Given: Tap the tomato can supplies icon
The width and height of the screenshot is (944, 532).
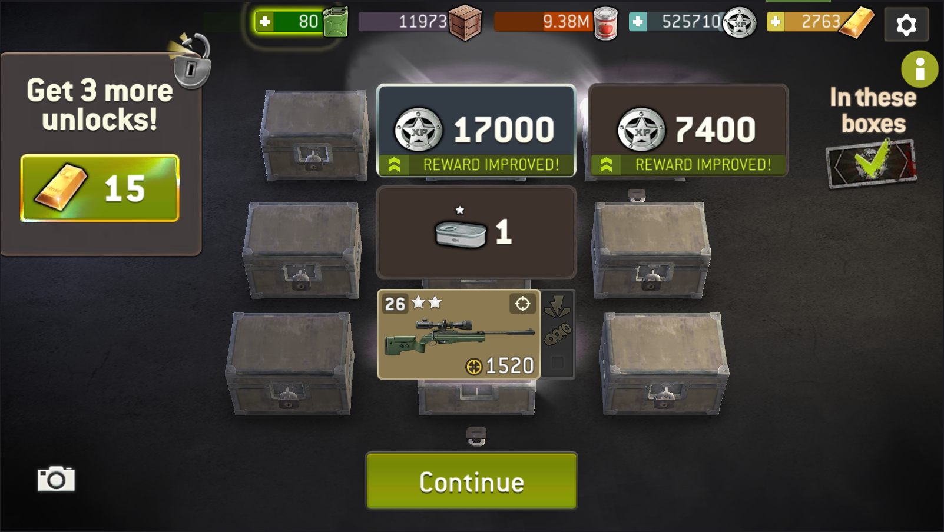Looking at the screenshot, I should (x=605, y=24).
